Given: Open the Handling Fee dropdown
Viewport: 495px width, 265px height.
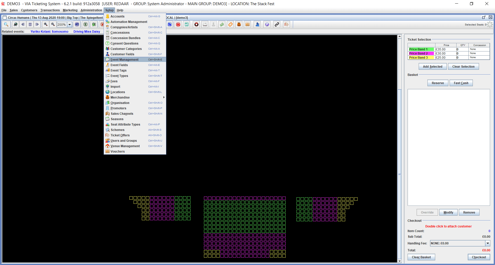Looking at the screenshot, I should 488,243.
